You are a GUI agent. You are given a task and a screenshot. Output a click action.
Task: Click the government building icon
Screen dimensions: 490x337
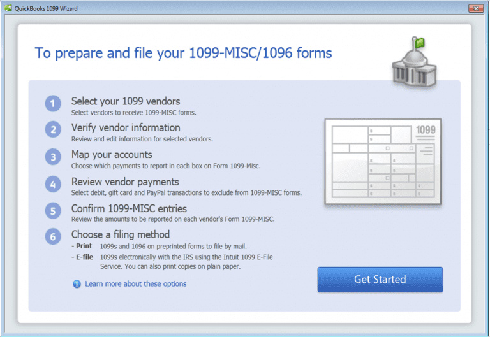[x=414, y=62]
